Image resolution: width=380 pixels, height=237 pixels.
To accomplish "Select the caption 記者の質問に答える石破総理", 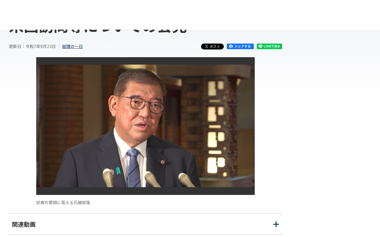I will [x=63, y=203].
